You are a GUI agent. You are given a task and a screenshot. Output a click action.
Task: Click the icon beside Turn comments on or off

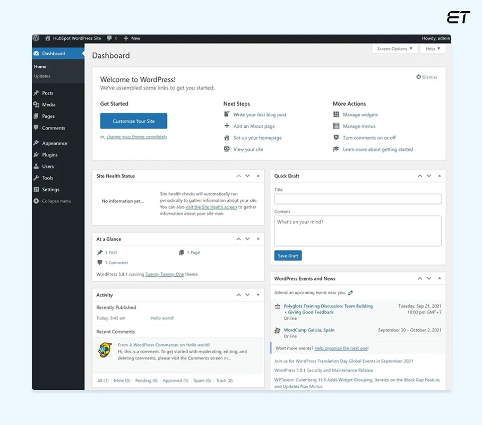coord(337,138)
